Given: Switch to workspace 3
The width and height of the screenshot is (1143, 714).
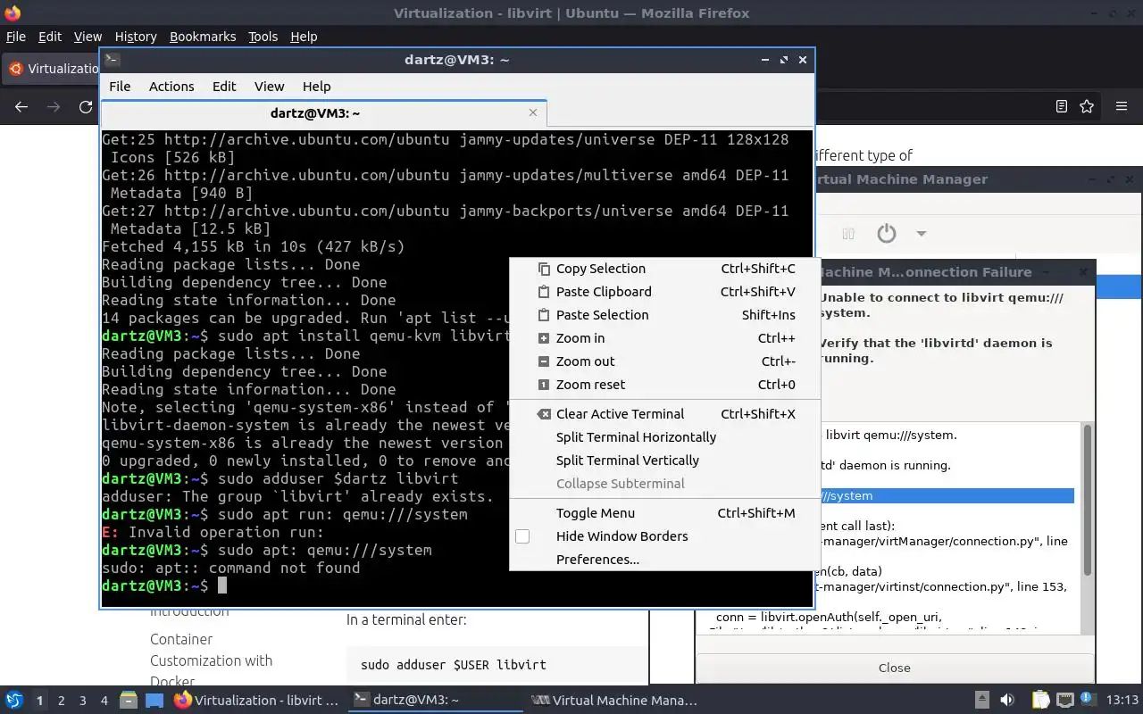Looking at the screenshot, I should point(82,701).
